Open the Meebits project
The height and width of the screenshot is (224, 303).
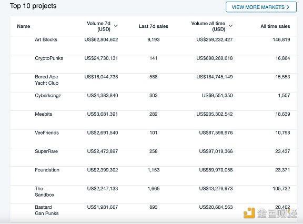coord(44,114)
